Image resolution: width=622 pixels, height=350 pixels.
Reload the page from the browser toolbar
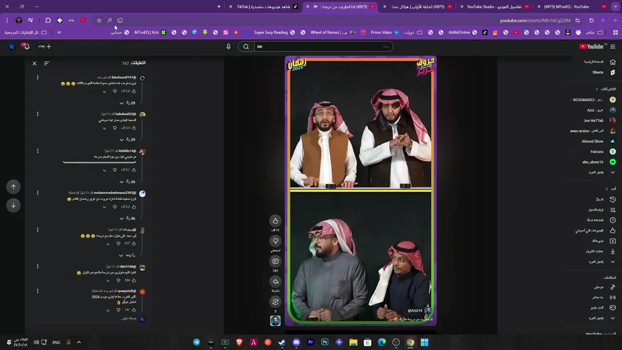[x=591, y=20]
